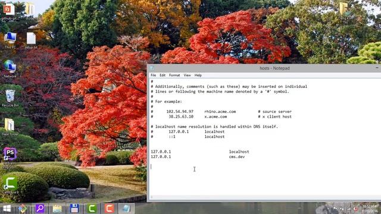381x214 pixels.
Task: Open the Network desktop icon
Action: [x=10, y=68]
